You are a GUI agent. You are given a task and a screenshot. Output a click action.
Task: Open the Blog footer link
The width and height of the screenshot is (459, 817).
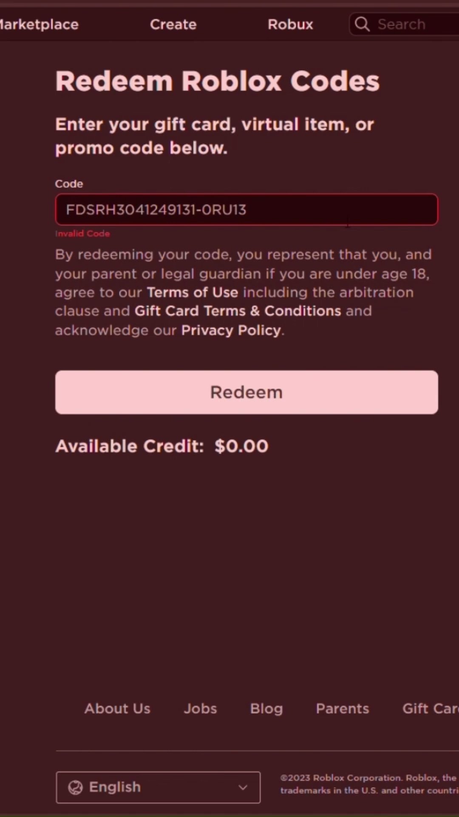266,708
